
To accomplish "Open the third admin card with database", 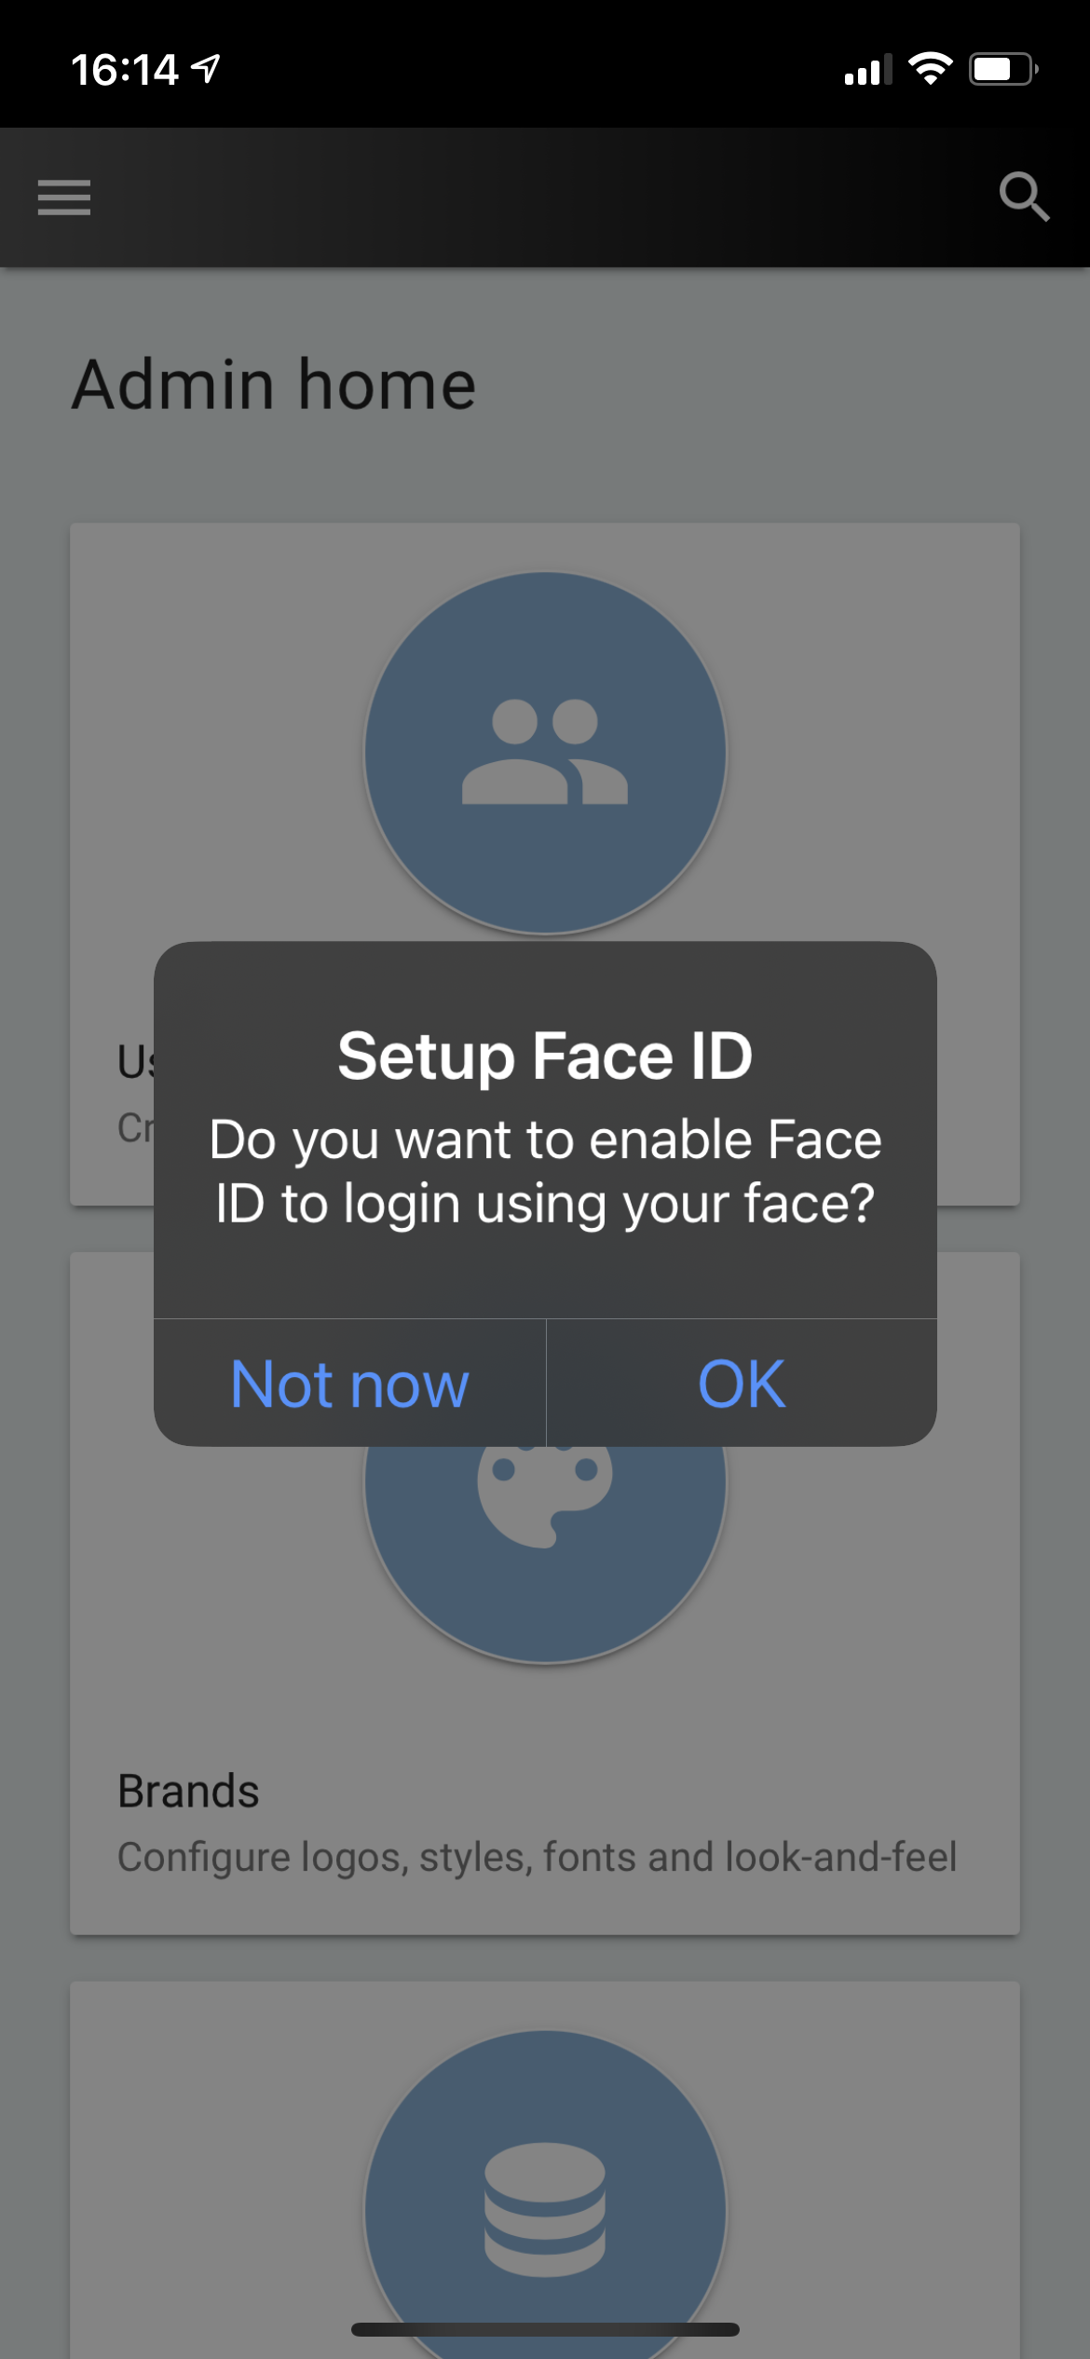I will [x=545, y=2171].
